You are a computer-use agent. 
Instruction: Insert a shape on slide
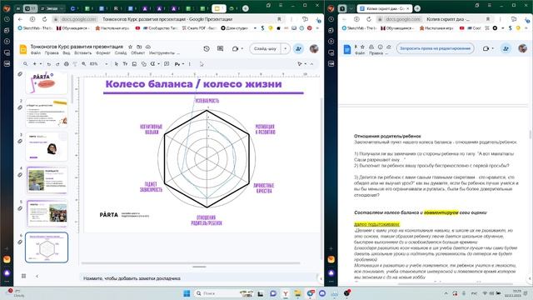pyautogui.click(x=144, y=63)
